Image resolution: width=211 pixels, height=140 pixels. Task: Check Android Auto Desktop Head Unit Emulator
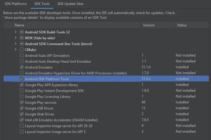(21, 61)
